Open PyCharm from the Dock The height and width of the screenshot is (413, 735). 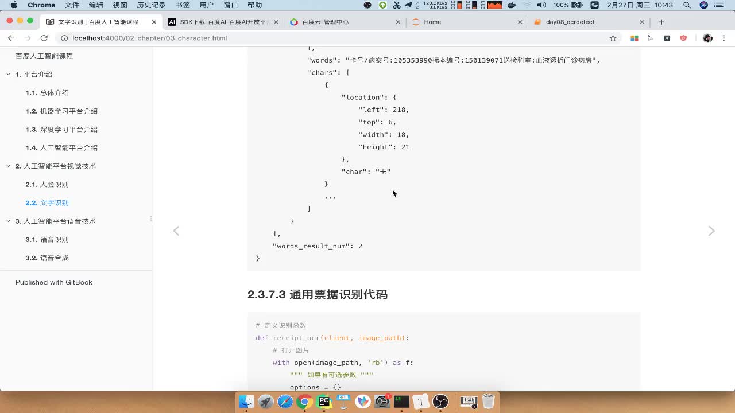pyautogui.click(x=324, y=402)
